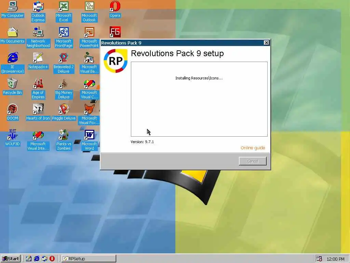This screenshot has height=263, width=350.
Task: Click the Cancel button in setup
Action: pyautogui.click(x=253, y=161)
